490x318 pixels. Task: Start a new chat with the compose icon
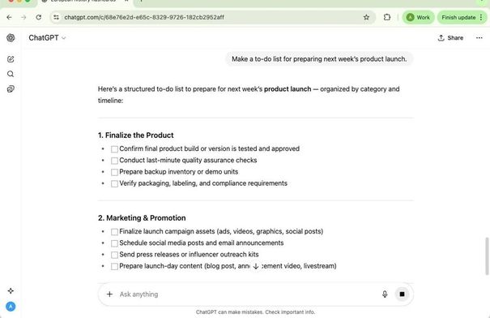click(x=11, y=59)
